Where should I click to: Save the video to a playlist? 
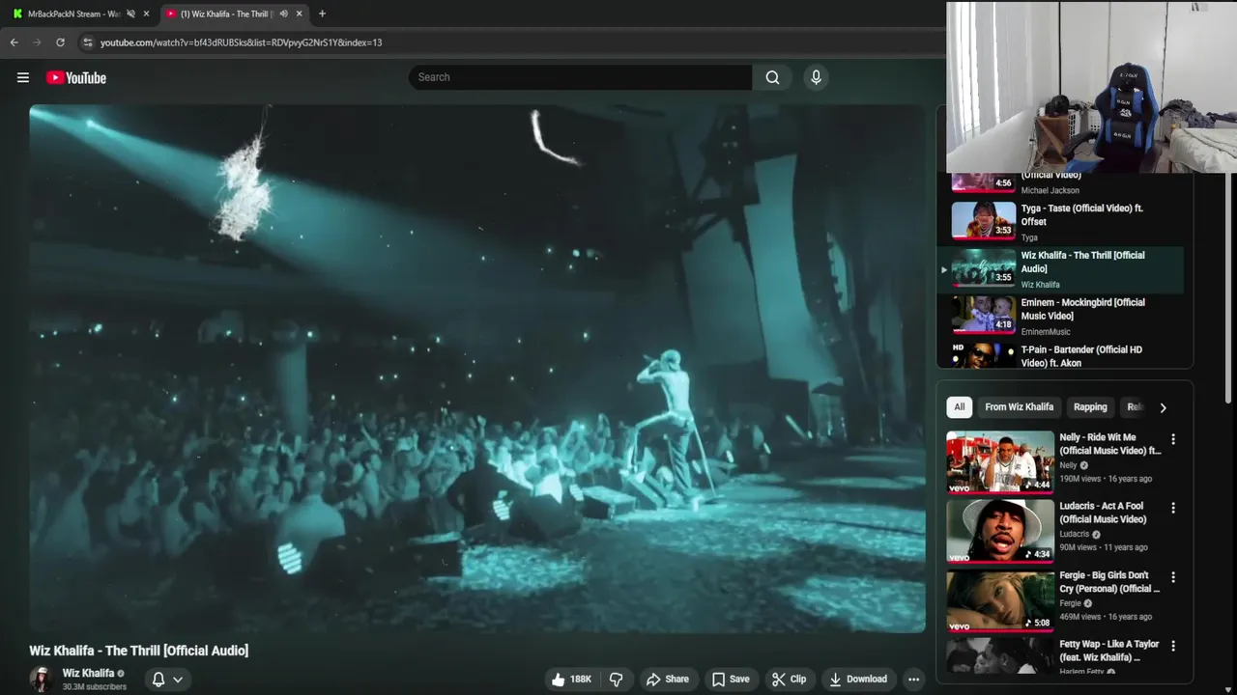click(x=730, y=680)
